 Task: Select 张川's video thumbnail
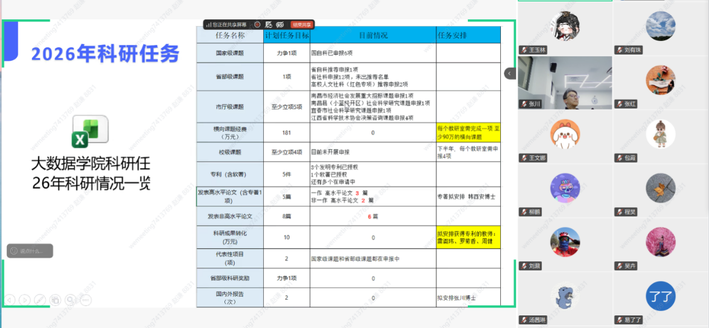[565, 82]
